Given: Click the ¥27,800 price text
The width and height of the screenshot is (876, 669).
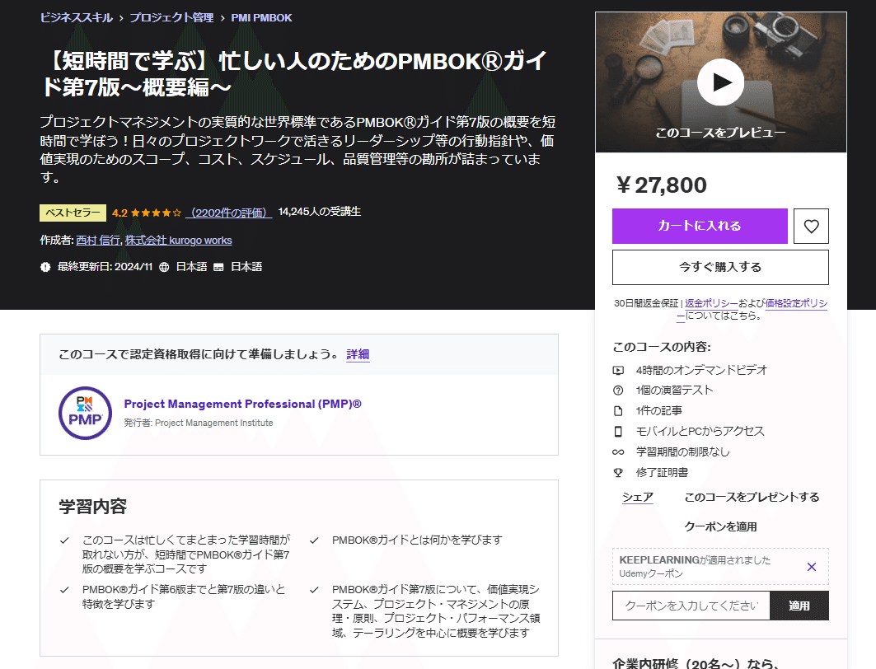Looking at the screenshot, I should point(662,185).
